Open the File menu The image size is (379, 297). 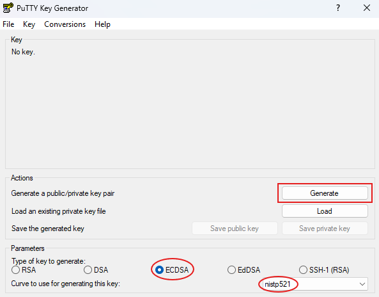[x=8, y=24]
